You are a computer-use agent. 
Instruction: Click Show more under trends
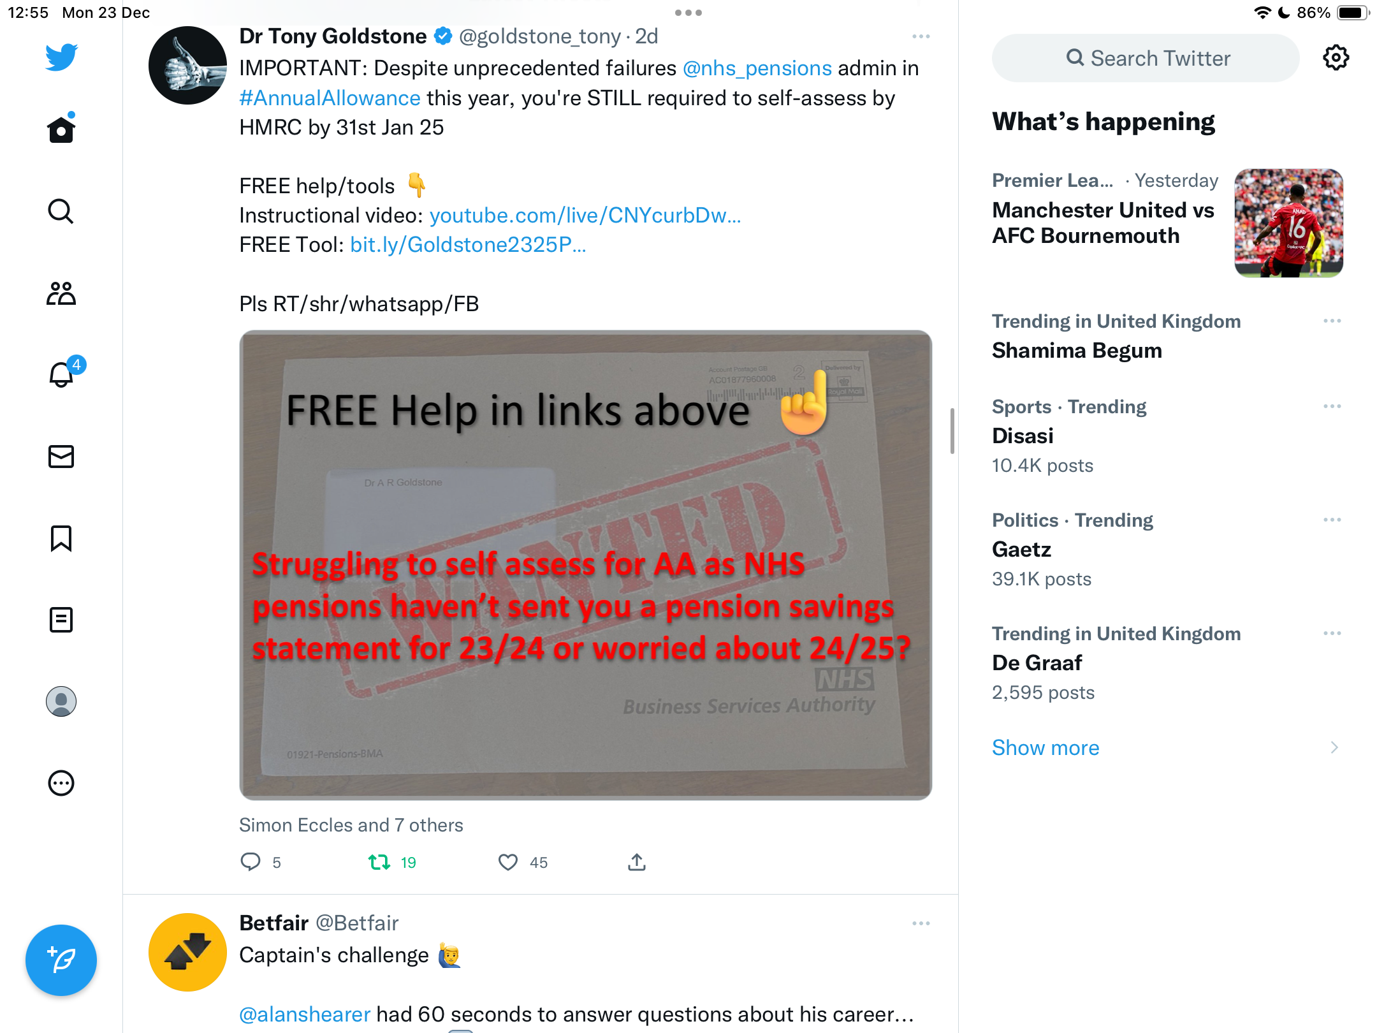point(1045,747)
